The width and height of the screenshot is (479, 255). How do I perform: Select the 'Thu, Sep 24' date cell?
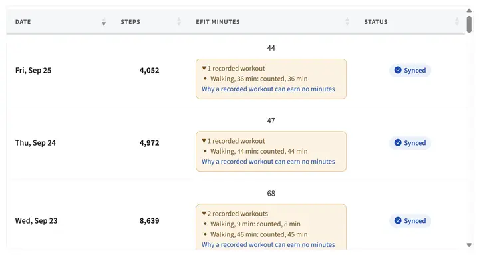click(35, 142)
